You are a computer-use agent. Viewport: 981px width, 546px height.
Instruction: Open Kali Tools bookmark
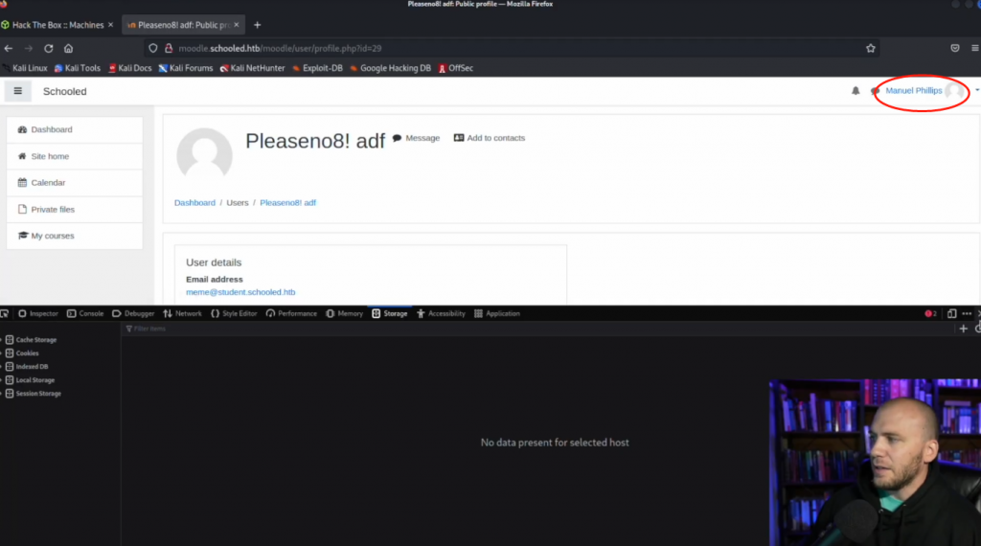(78, 68)
